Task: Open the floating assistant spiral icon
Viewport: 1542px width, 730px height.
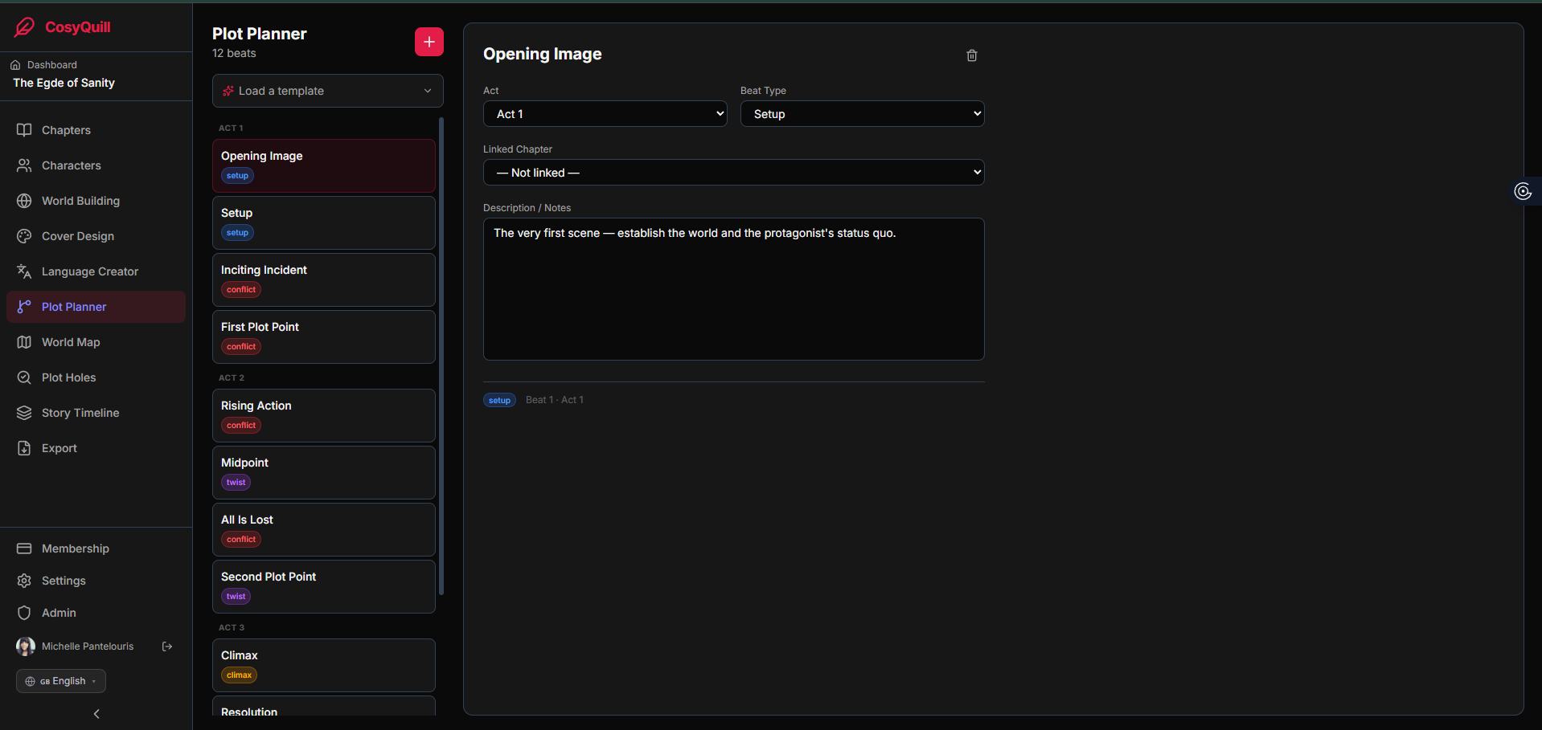Action: [x=1523, y=191]
